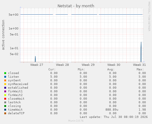Click the '1e-01' y-axis label
Viewport: 152px width, 124px height.
pyautogui.click(x=14, y=48)
